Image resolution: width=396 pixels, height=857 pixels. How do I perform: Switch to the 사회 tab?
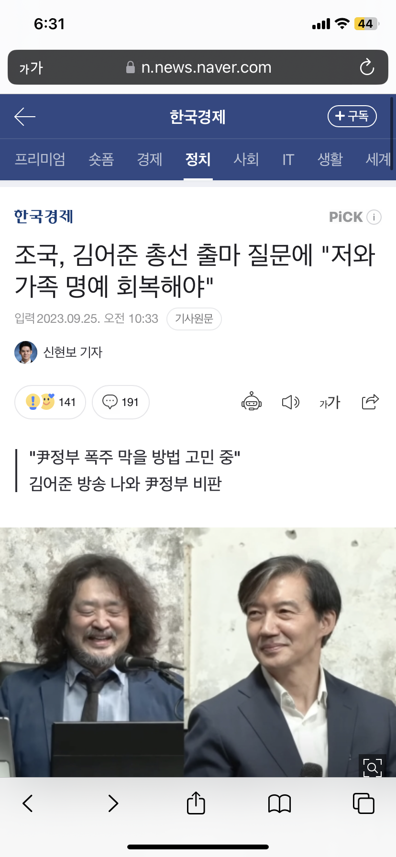246,159
